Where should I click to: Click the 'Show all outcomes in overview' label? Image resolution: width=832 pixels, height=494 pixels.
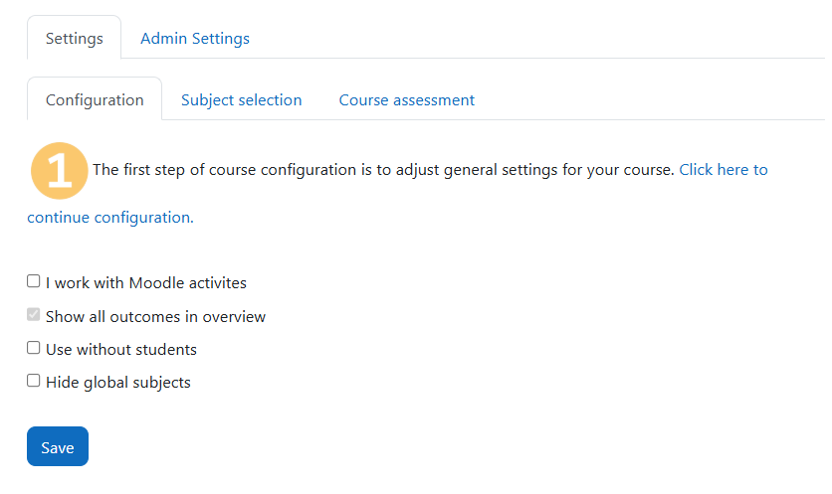pos(155,316)
